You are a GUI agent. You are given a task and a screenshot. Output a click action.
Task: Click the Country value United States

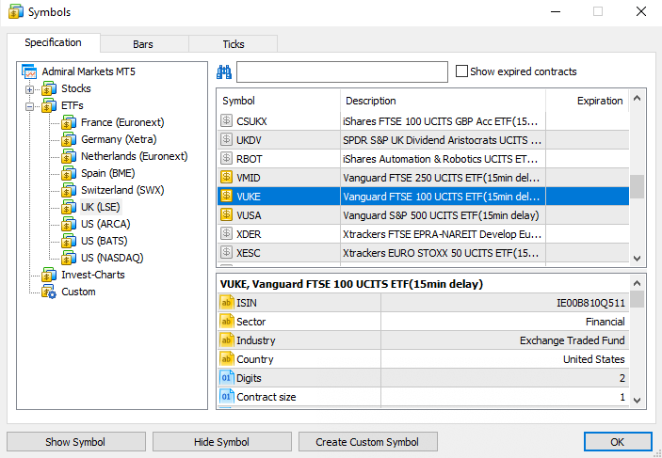[593, 359]
